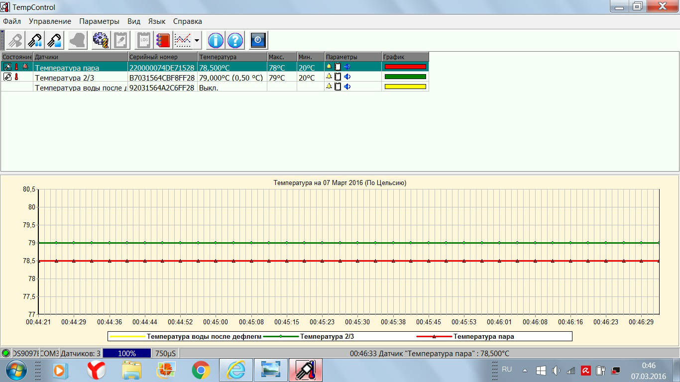Click the question mark help icon
Screen dimensions: 680x382
[235, 40]
